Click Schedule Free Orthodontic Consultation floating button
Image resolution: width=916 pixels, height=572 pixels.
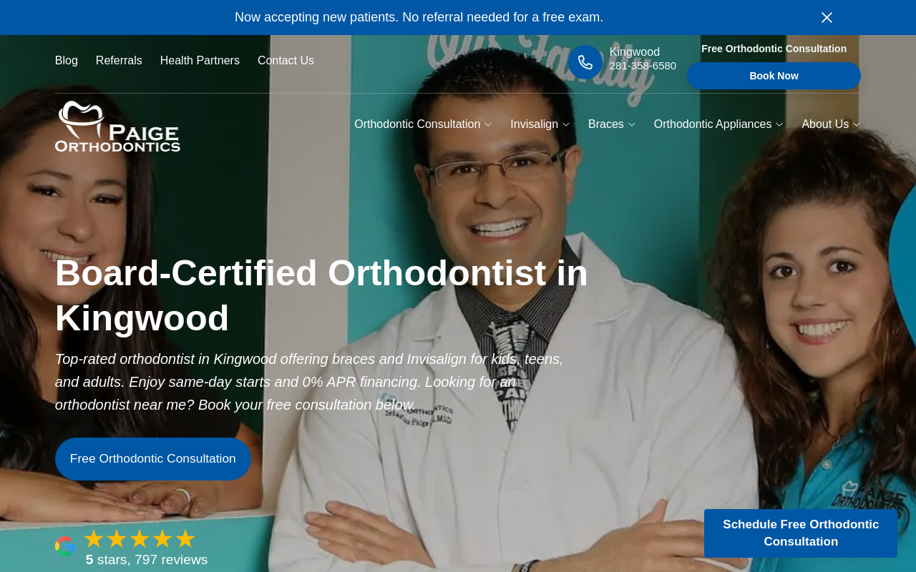[x=801, y=533]
